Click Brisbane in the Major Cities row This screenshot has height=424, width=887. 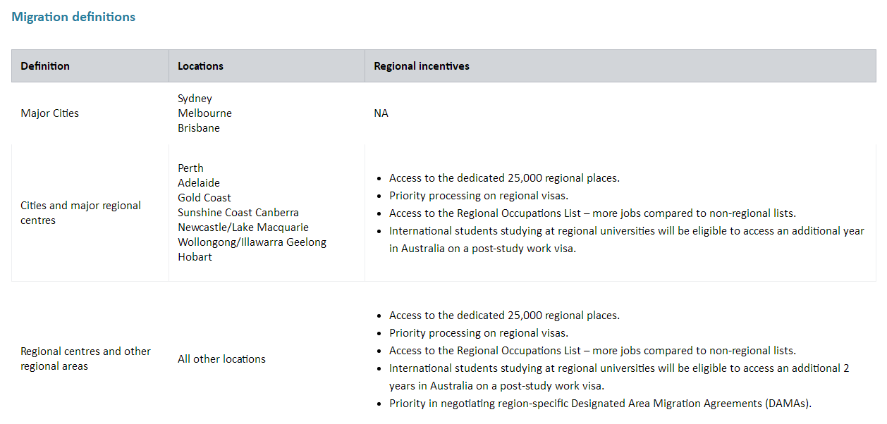click(199, 128)
